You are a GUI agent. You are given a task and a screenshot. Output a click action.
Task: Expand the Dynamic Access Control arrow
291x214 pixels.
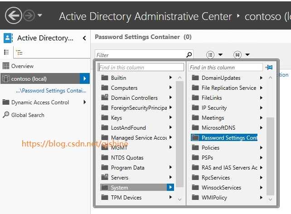(x=85, y=102)
